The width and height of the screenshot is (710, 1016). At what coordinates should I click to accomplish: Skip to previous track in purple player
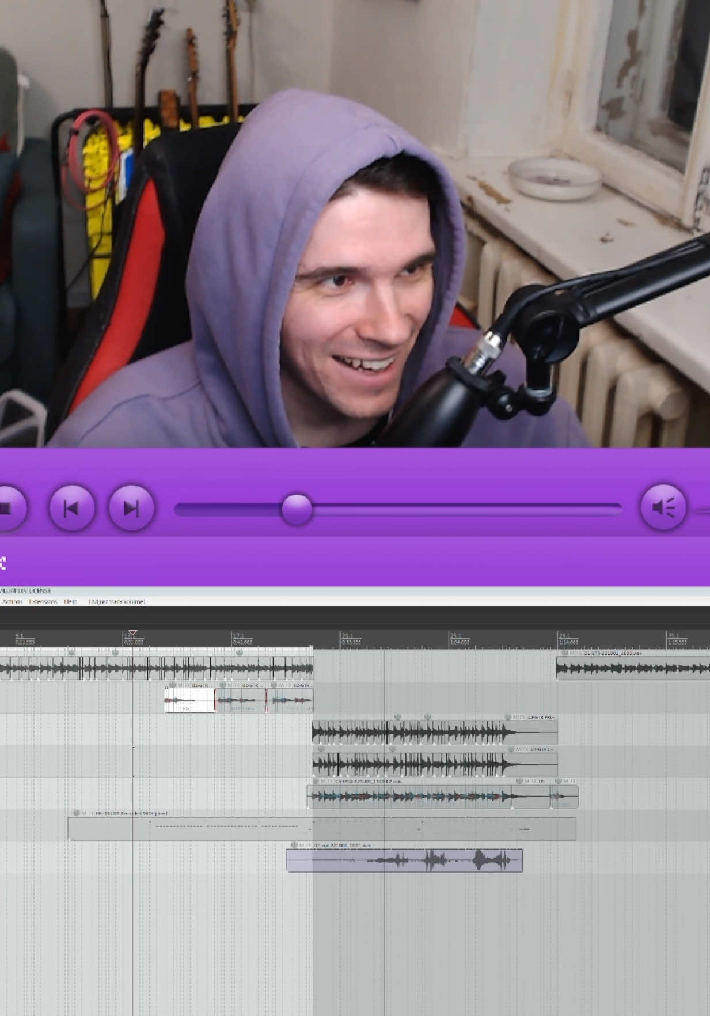click(x=72, y=508)
